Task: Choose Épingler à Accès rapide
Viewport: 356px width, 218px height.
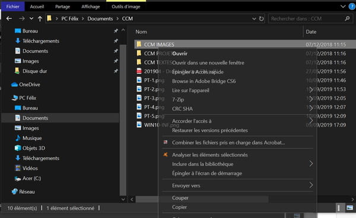Action: [x=198, y=72]
